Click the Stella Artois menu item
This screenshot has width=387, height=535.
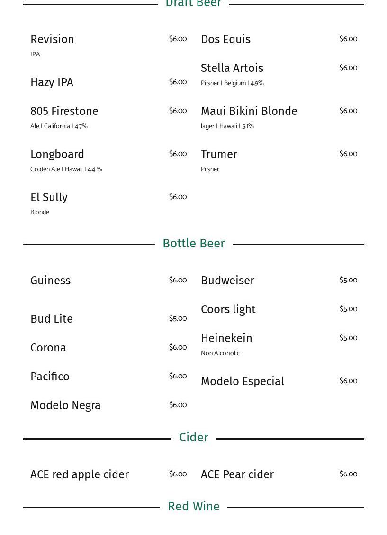coord(232,68)
